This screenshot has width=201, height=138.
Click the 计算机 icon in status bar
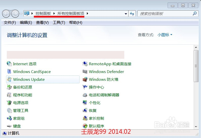tap(4, 133)
